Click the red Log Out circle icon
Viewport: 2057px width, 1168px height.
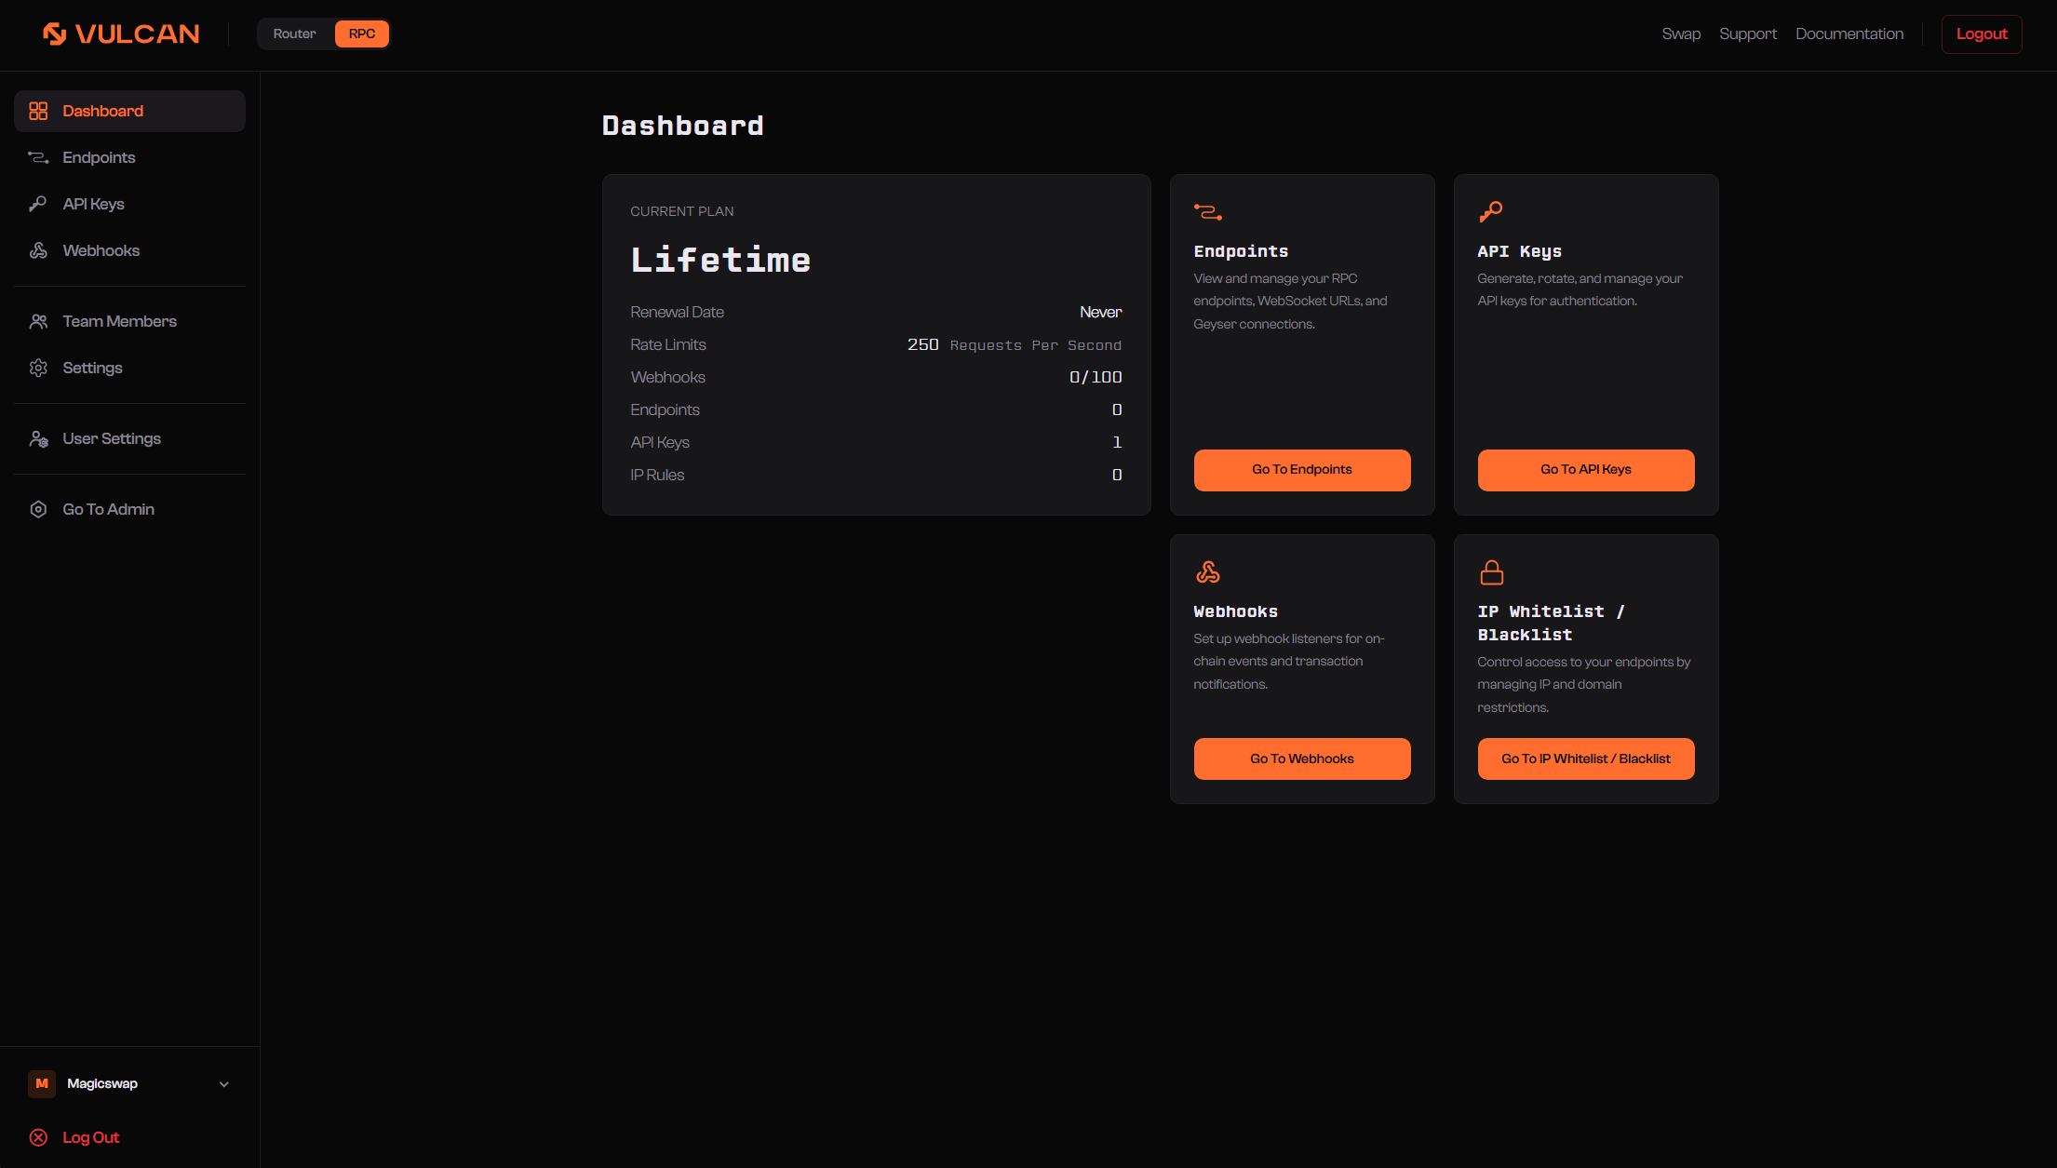(x=38, y=1137)
